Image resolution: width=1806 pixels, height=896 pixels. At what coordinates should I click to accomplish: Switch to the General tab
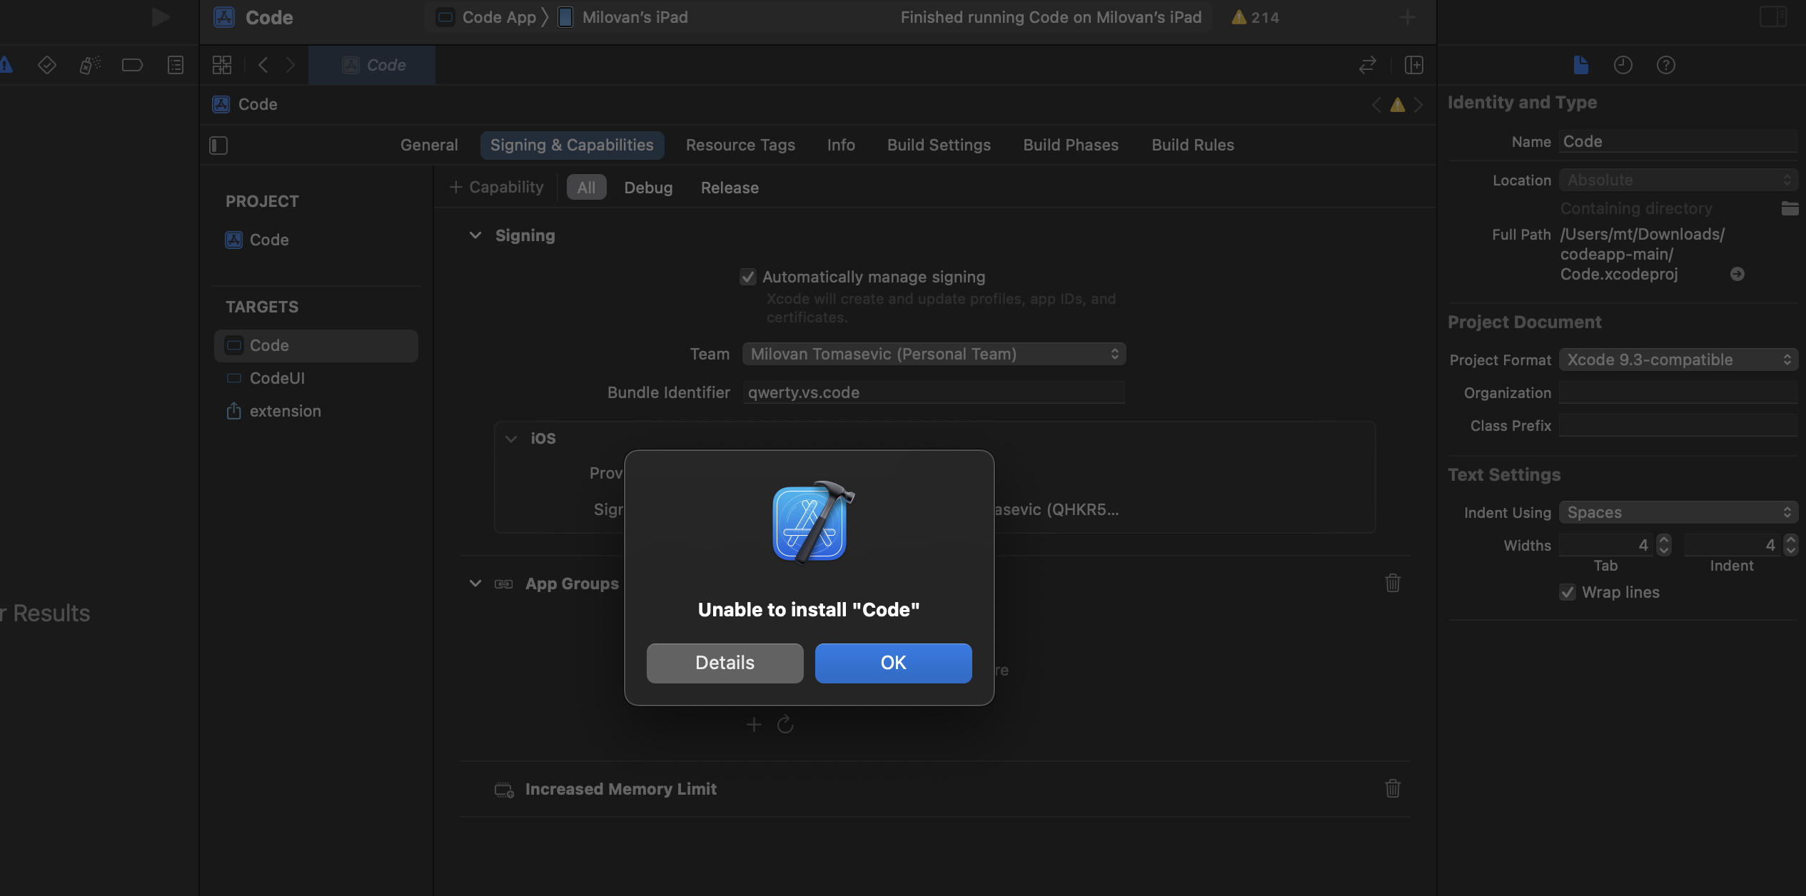pyautogui.click(x=429, y=145)
